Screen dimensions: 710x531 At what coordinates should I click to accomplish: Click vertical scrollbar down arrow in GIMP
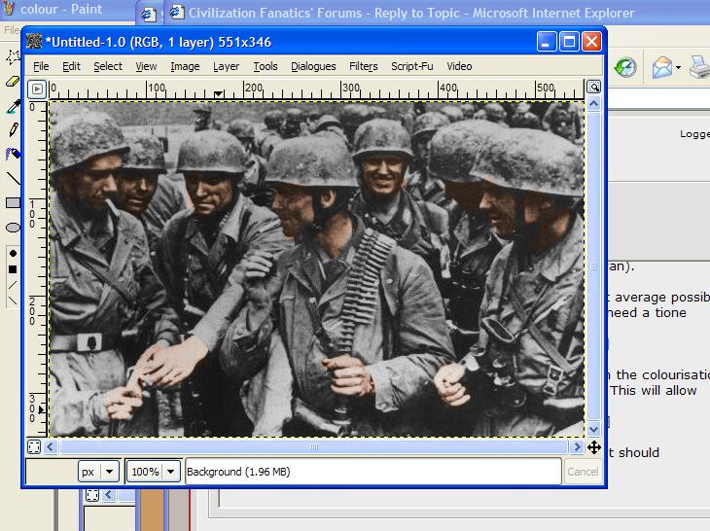click(x=594, y=428)
